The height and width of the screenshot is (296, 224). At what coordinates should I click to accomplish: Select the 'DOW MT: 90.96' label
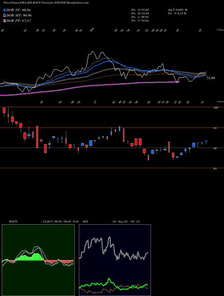19,16
